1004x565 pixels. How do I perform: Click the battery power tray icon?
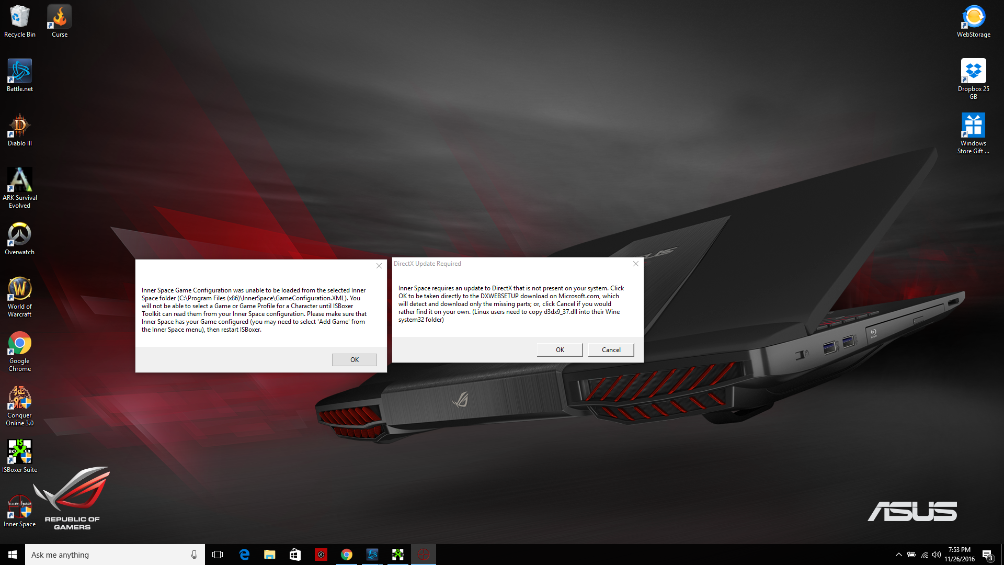tap(911, 555)
